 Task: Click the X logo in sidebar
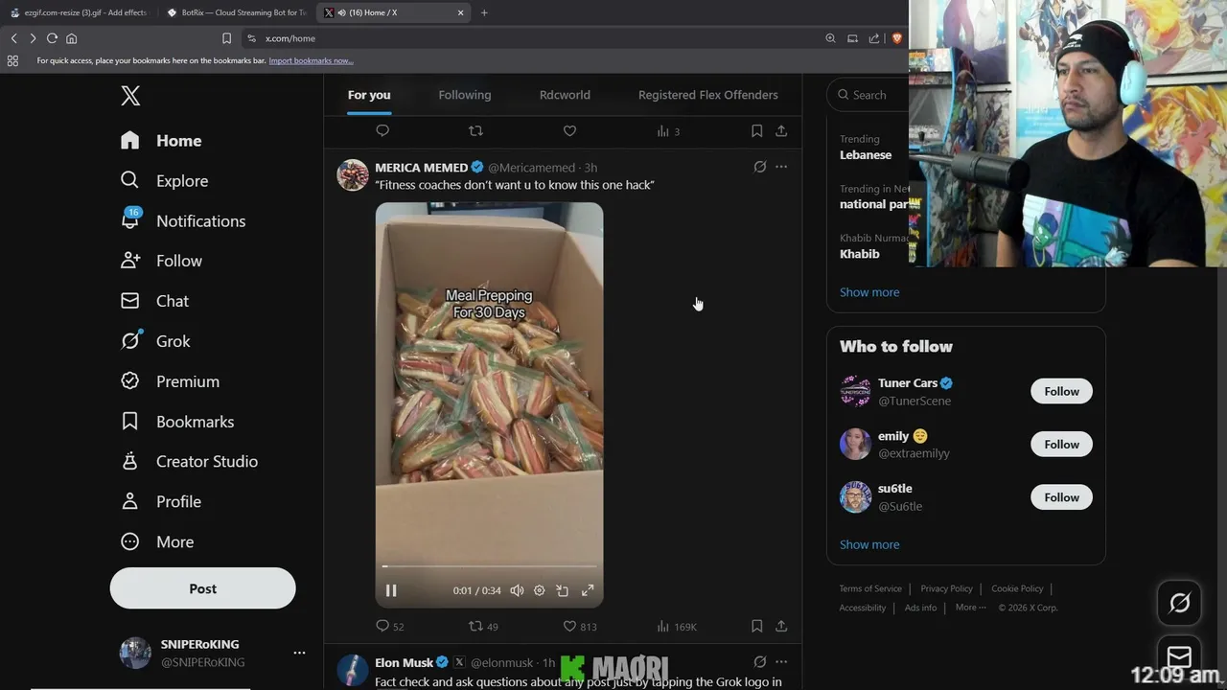(x=130, y=95)
